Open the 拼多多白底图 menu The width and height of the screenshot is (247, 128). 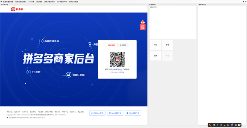[x=73, y=2]
